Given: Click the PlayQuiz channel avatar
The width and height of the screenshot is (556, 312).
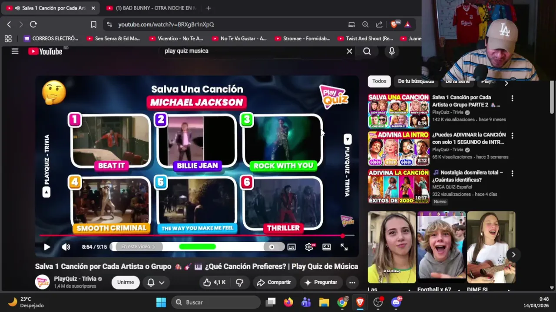Looking at the screenshot, I should click(x=42, y=282).
